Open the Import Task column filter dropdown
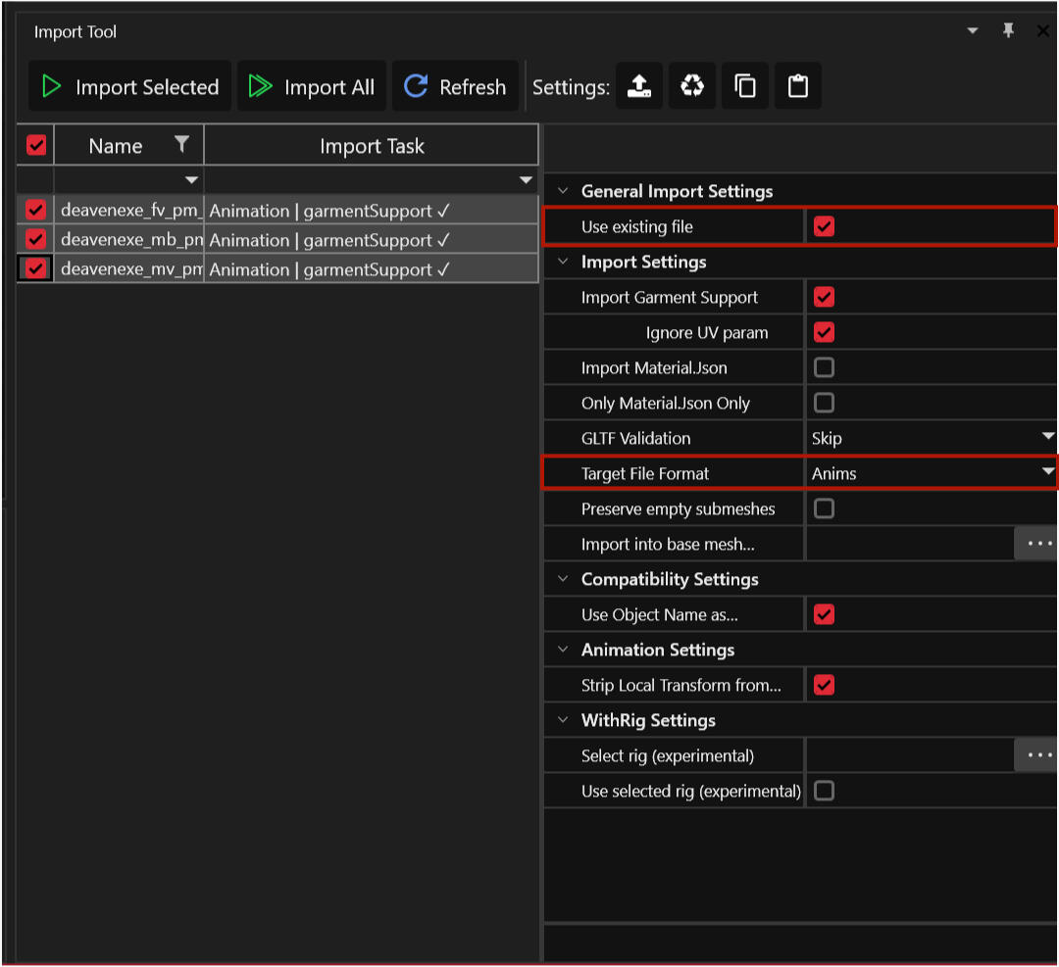 tap(526, 180)
